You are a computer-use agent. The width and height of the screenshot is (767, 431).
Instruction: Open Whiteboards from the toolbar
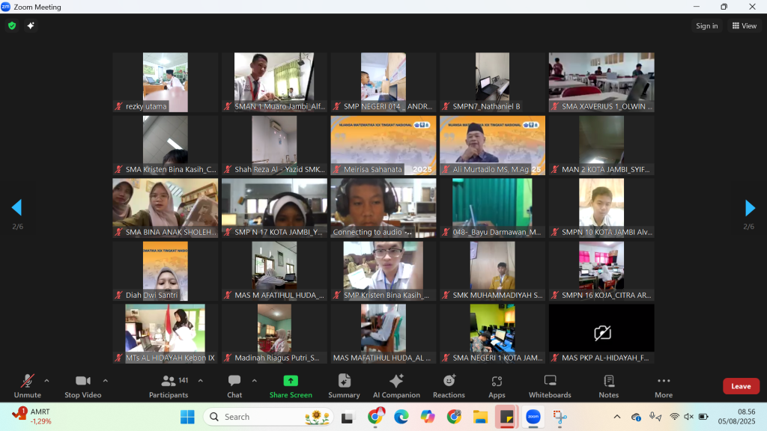click(550, 386)
